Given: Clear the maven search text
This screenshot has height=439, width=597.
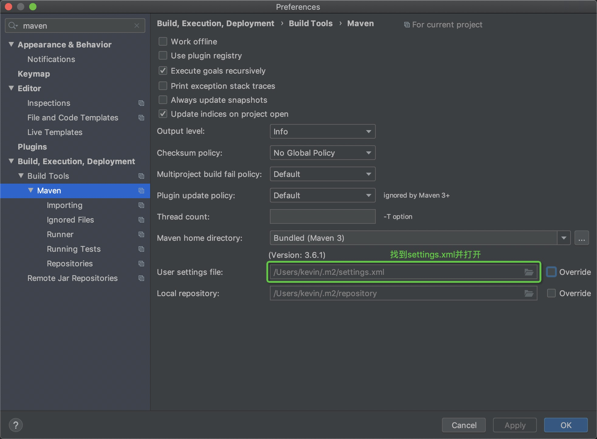Looking at the screenshot, I should (137, 26).
